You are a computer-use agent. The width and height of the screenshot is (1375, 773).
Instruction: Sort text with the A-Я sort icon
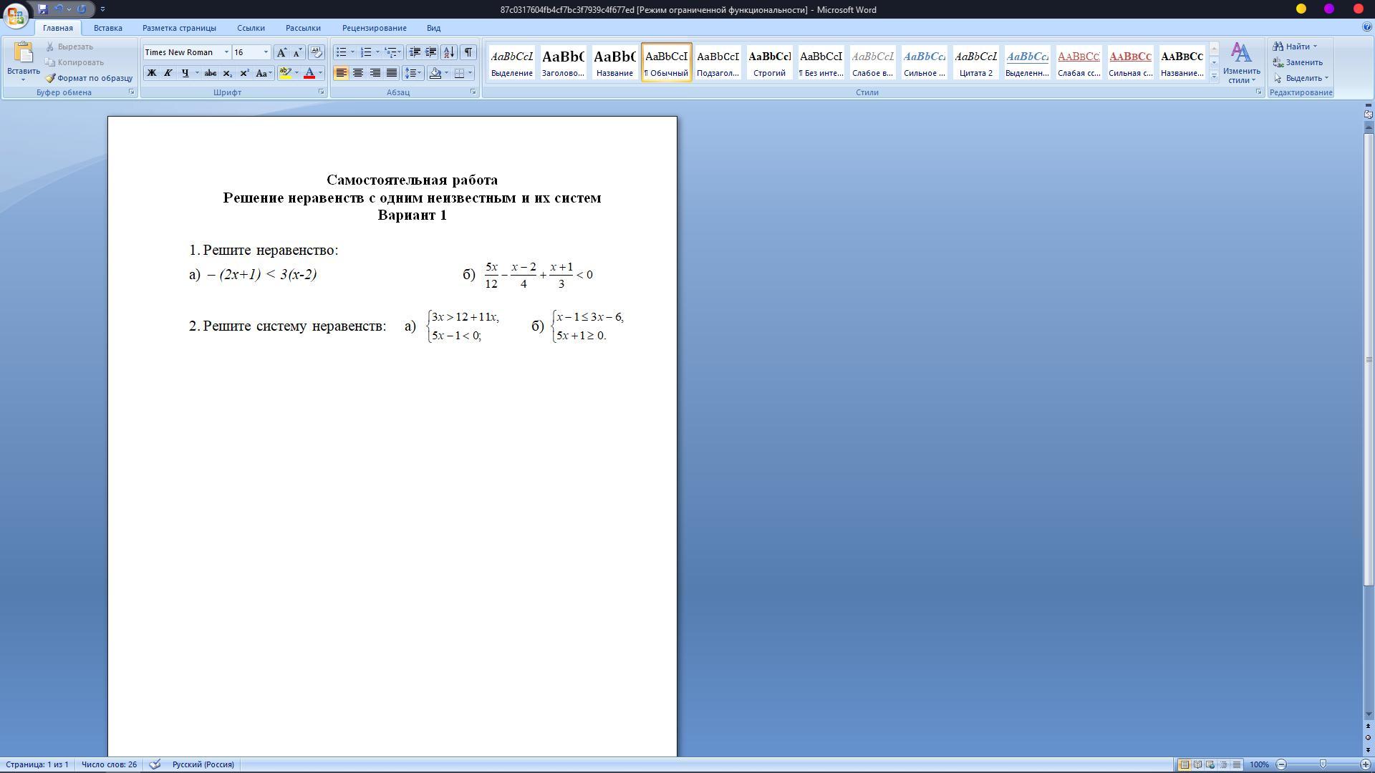coord(449,52)
